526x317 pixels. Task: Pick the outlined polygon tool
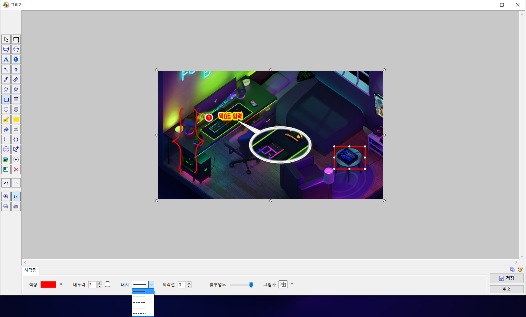[x=6, y=89]
